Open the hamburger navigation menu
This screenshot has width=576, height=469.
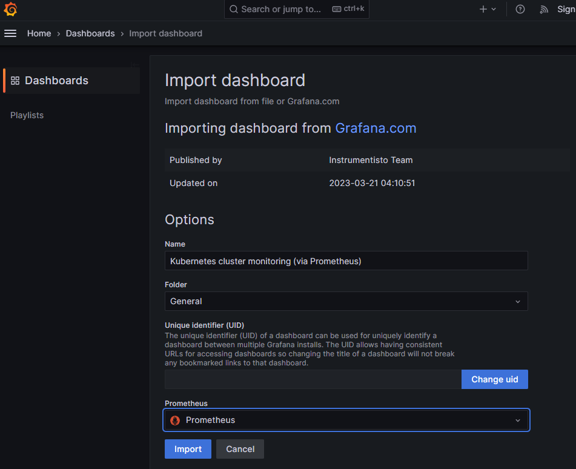pyautogui.click(x=10, y=33)
